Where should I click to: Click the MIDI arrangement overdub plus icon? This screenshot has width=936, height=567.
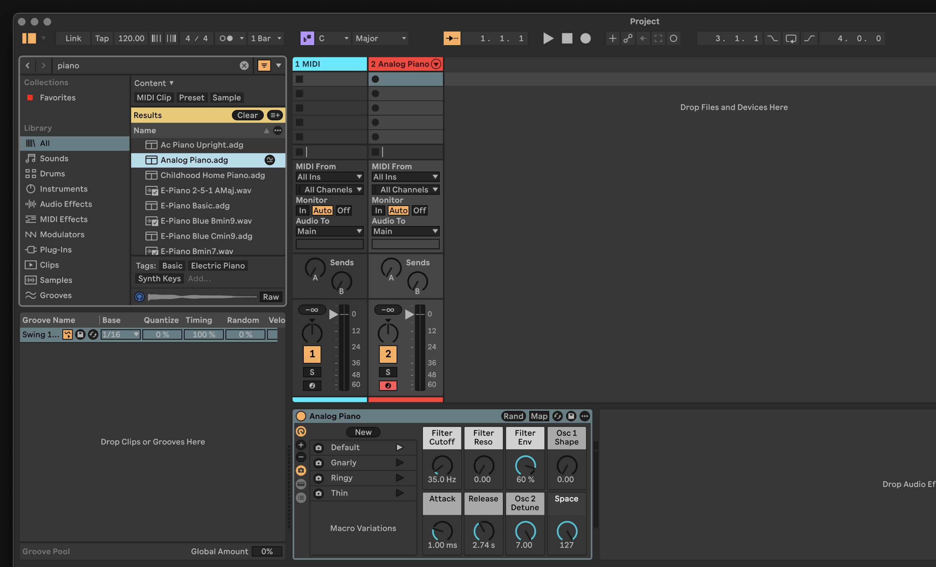point(612,38)
